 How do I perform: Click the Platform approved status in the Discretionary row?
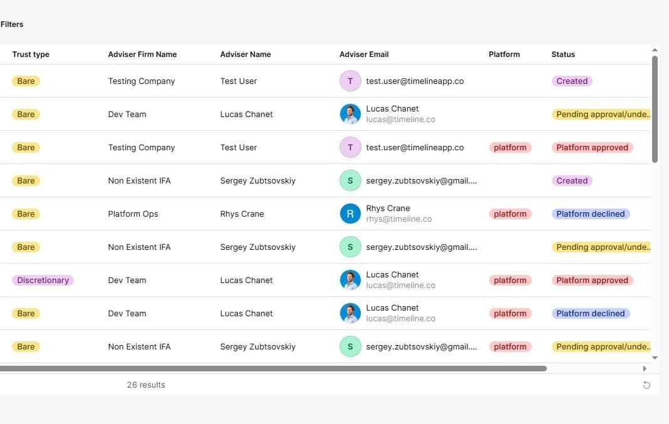pyautogui.click(x=592, y=280)
